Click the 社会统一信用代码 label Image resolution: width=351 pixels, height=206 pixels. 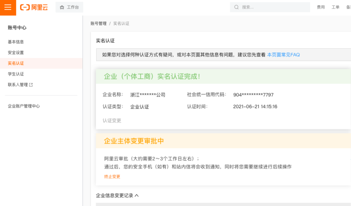pos(207,95)
